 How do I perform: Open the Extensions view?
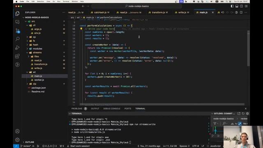[17, 56]
